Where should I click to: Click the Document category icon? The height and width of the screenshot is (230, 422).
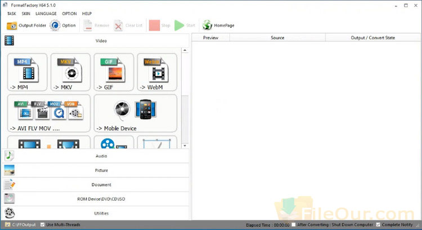[x=10, y=184]
